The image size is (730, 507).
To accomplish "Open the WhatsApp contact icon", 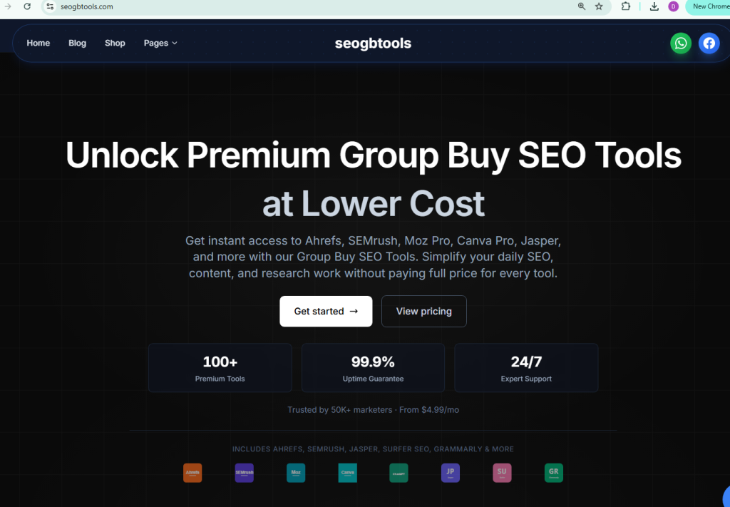I will point(681,43).
